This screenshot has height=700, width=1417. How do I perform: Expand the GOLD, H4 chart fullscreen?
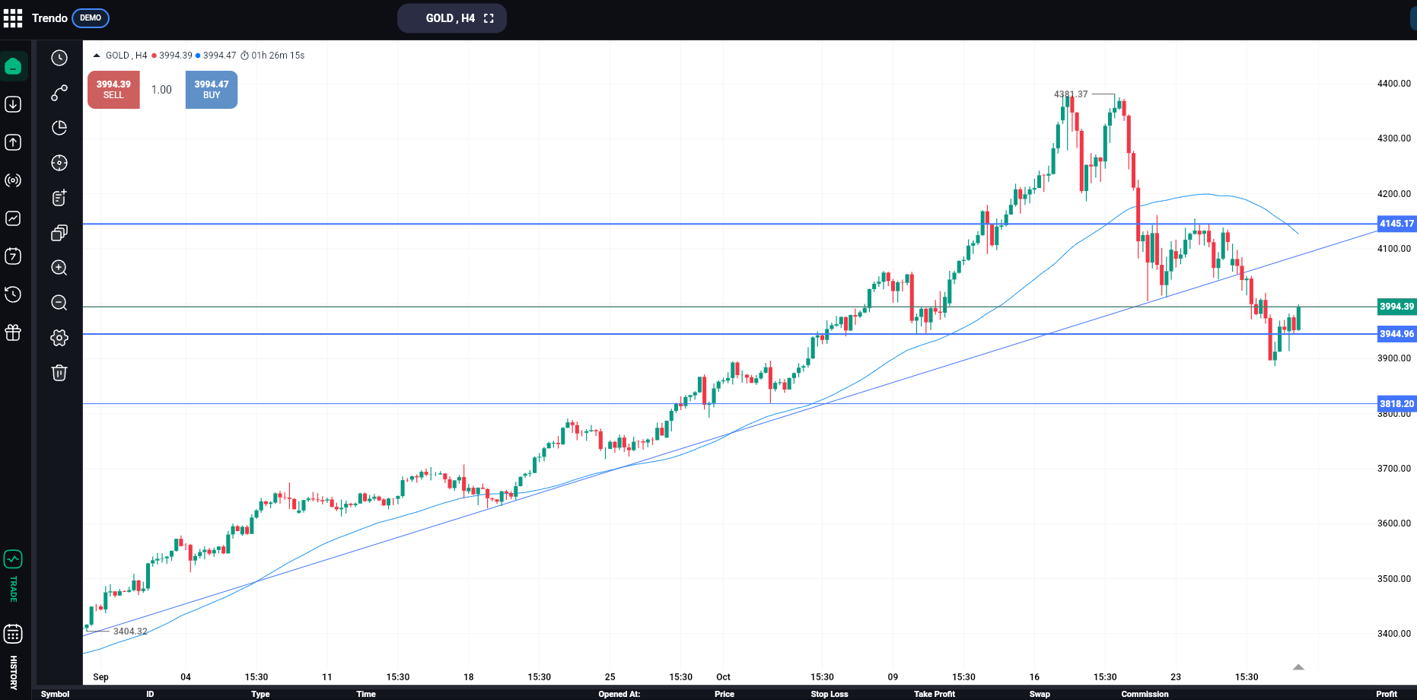(489, 18)
